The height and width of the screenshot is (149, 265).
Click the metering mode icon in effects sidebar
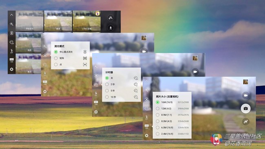point(11,33)
